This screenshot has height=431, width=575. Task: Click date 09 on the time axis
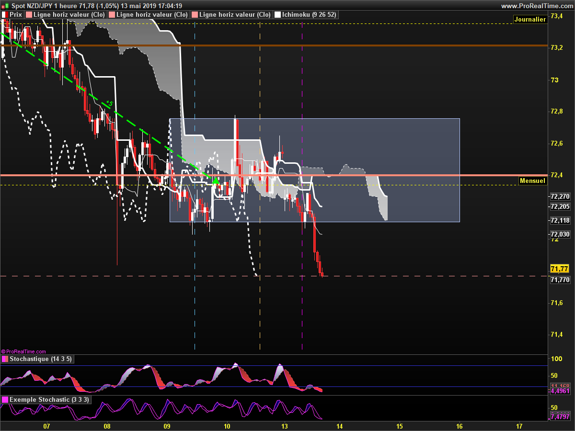[167, 425]
